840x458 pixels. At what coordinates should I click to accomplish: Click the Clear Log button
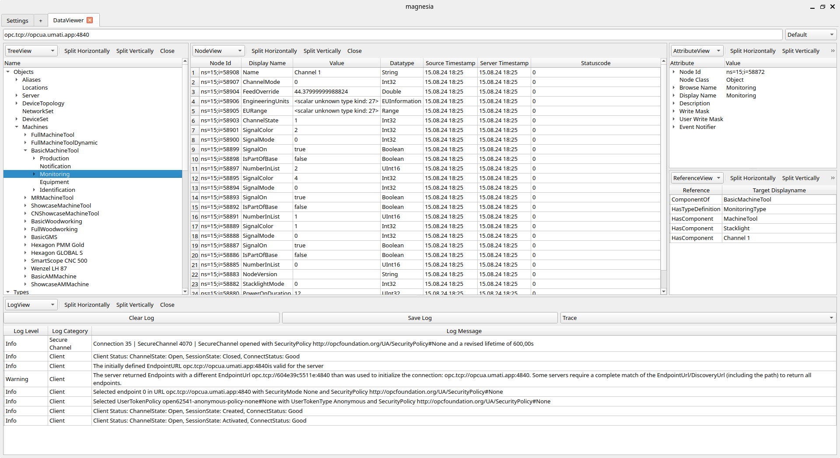pos(141,318)
